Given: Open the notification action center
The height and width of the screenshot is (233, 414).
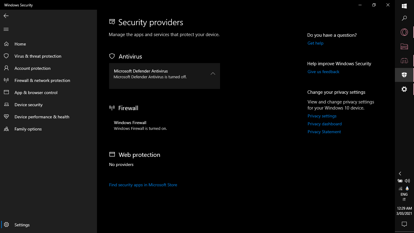Looking at the screenshot, I should (x=404, y=224).
